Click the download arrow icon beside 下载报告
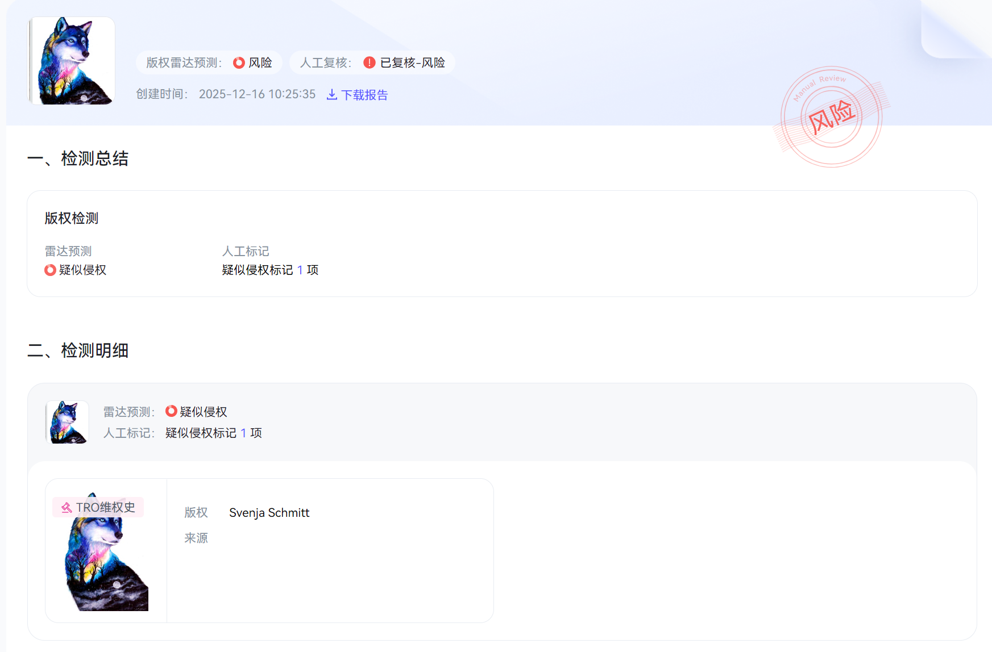This screenshot has width=992, height=652. [332, 95]
